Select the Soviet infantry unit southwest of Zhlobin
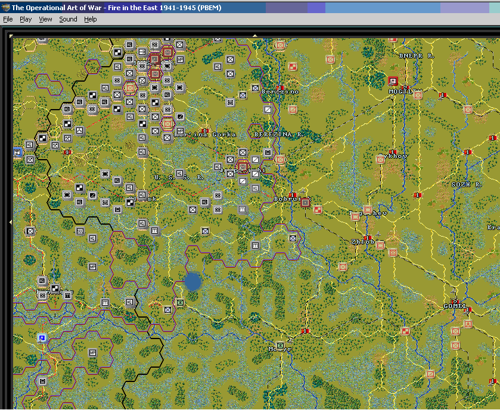 (343, 267)
